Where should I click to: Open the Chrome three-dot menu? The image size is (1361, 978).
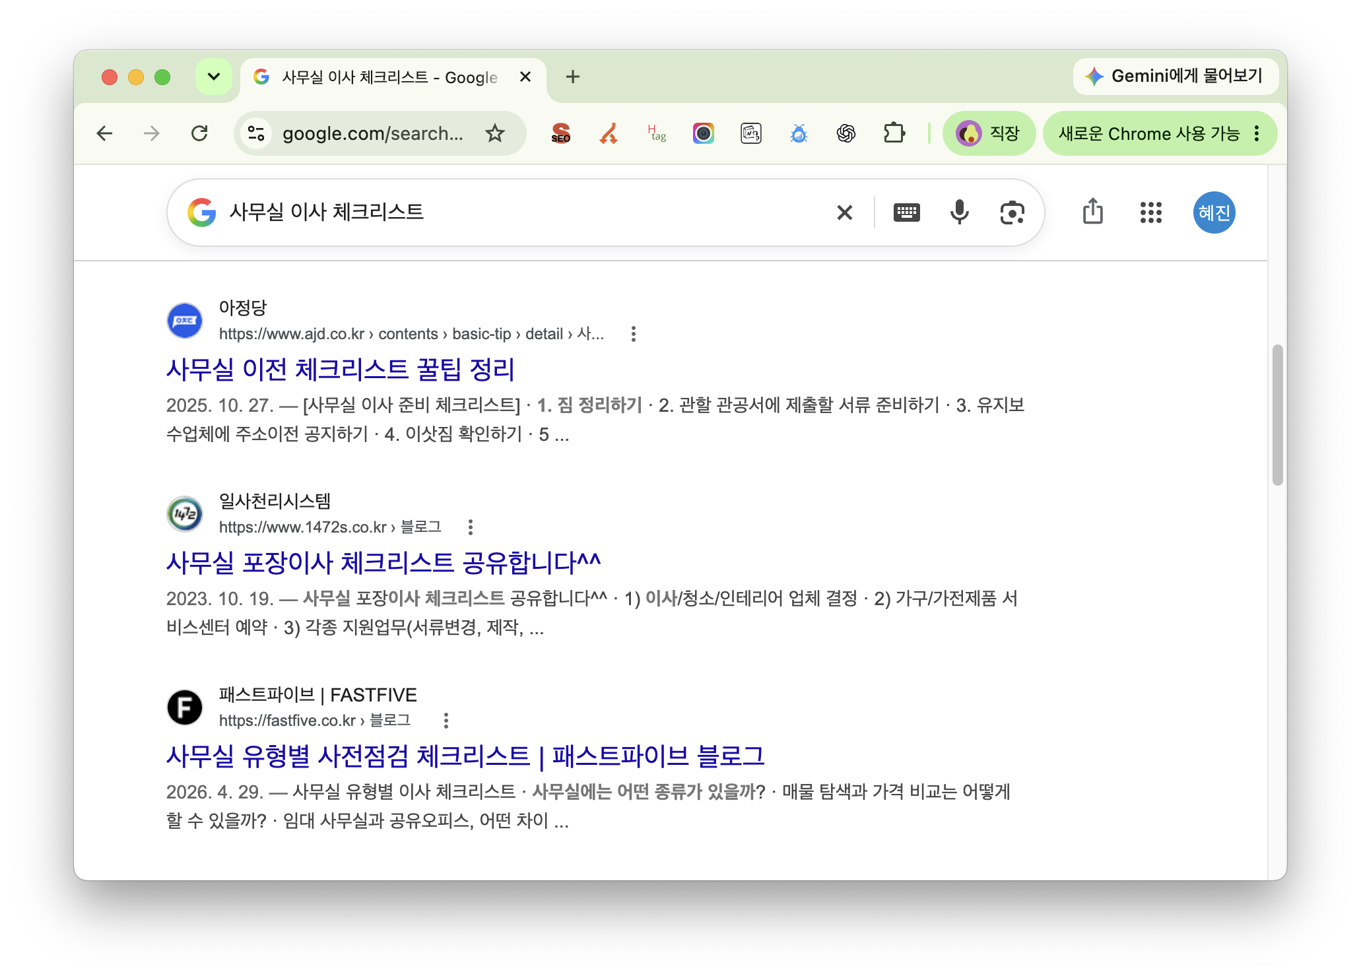click(1257, 133)
